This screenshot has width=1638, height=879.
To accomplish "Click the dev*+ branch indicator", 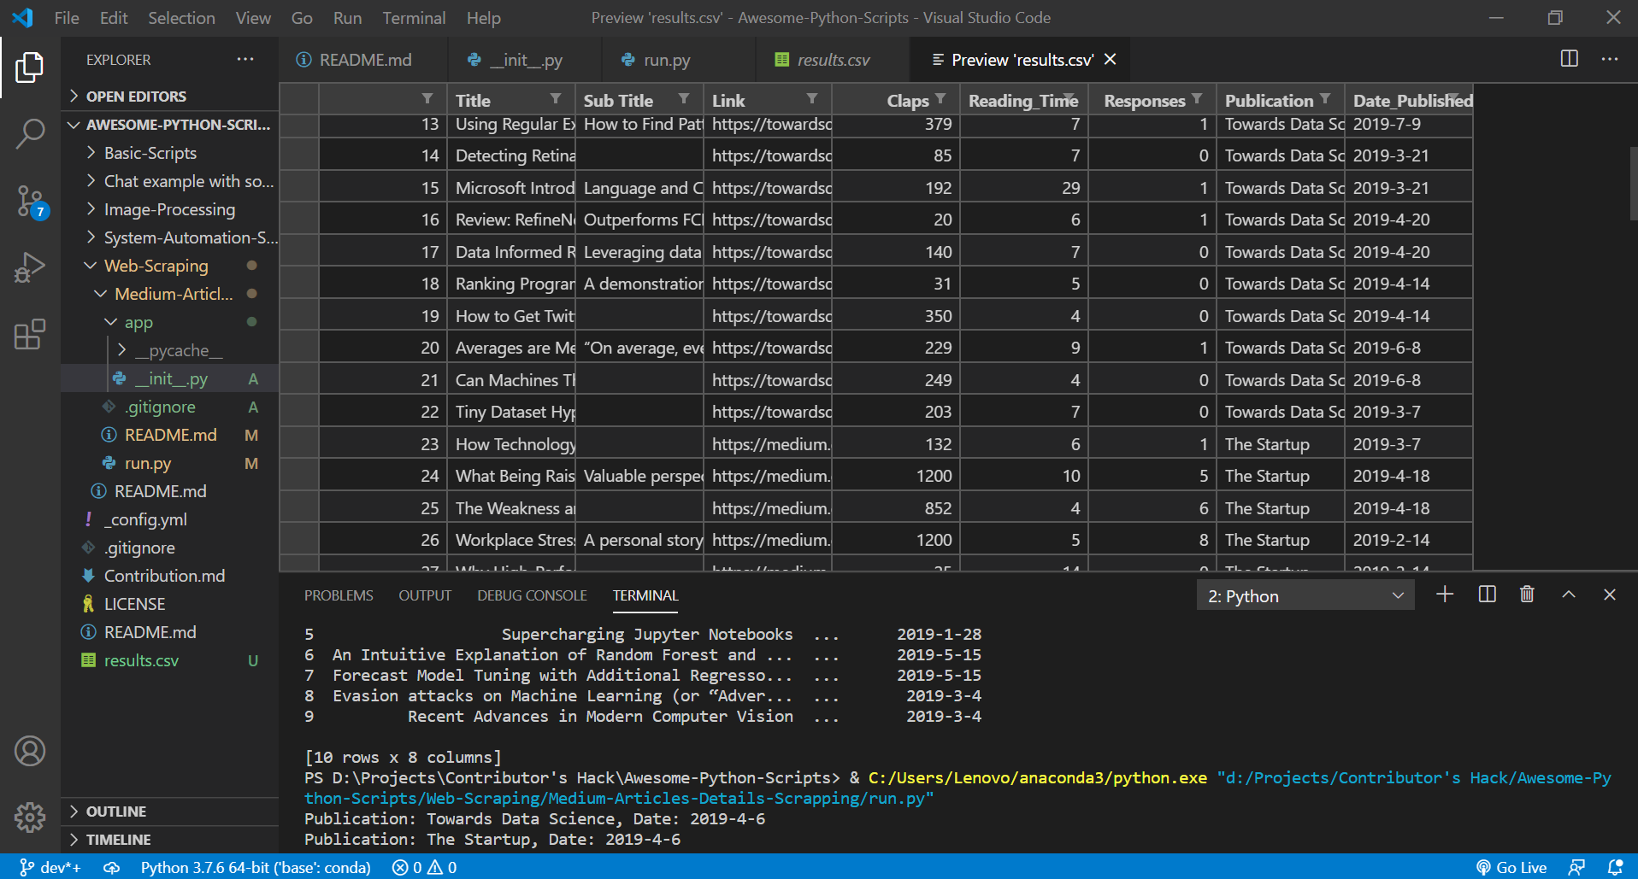I will point(50,867).
